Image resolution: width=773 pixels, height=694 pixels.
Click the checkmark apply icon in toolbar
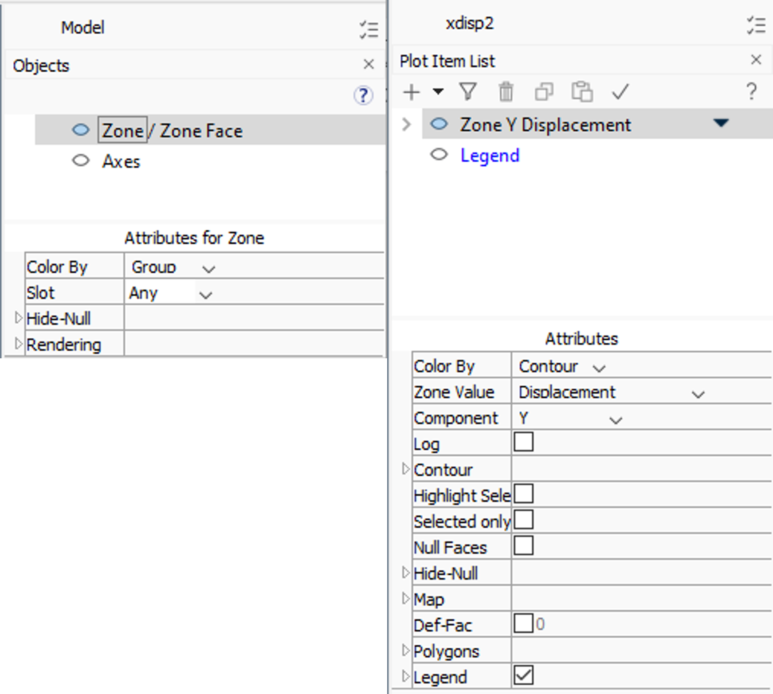tap(620, 92)
